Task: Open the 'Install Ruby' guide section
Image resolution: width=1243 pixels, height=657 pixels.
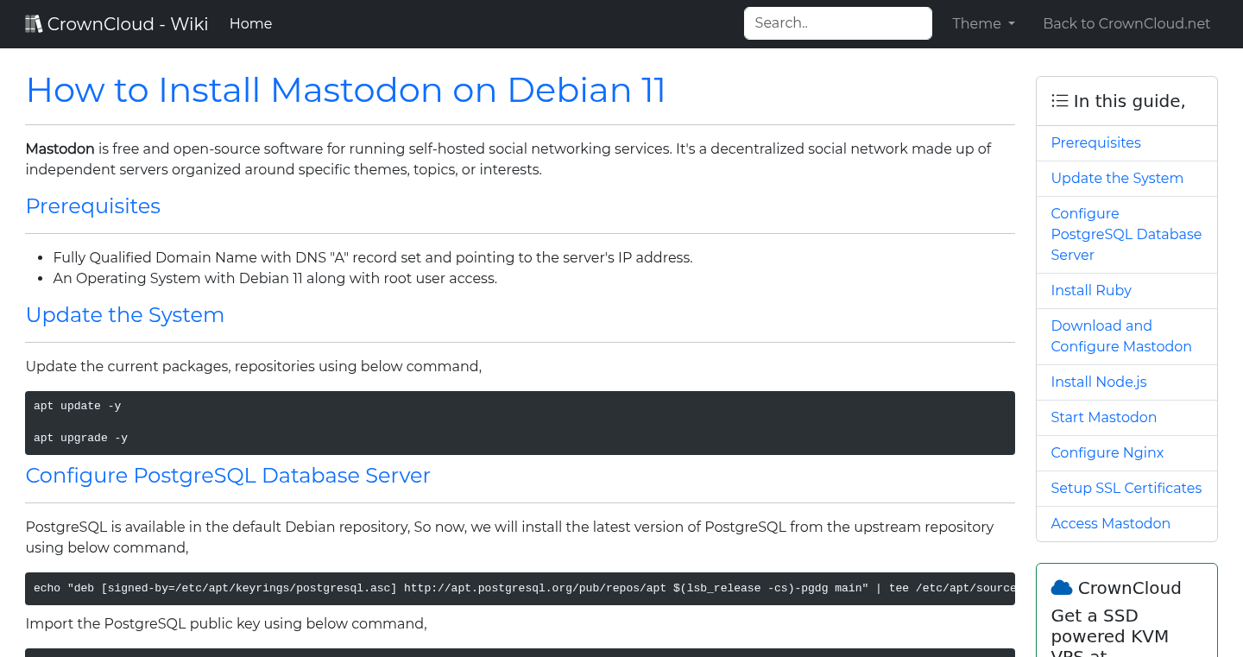Action: [1091, 290]
